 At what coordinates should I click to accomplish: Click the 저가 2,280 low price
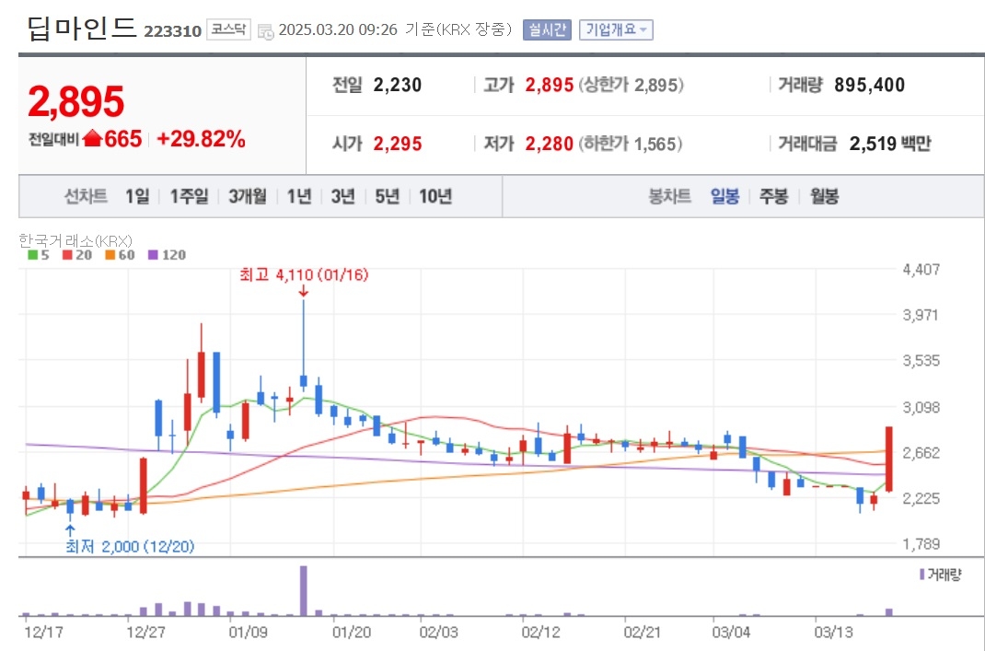click(x=549, y=144)
